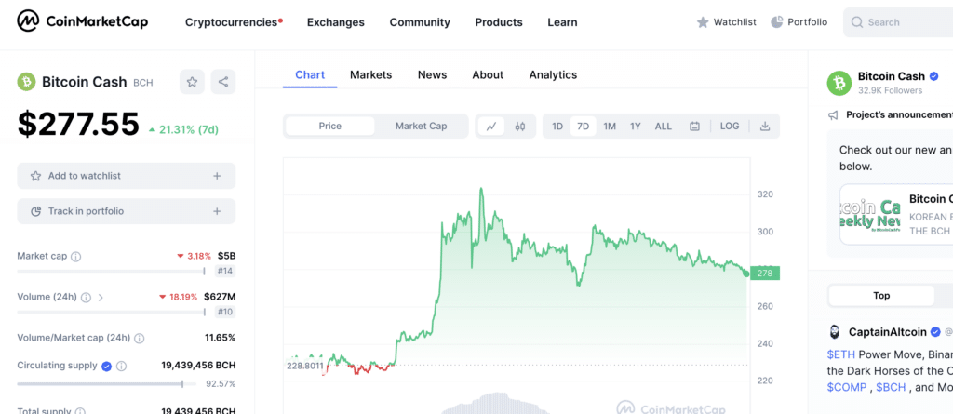
Task: Download the chart data
Action: pyautogui.click(x=765, y=126)
